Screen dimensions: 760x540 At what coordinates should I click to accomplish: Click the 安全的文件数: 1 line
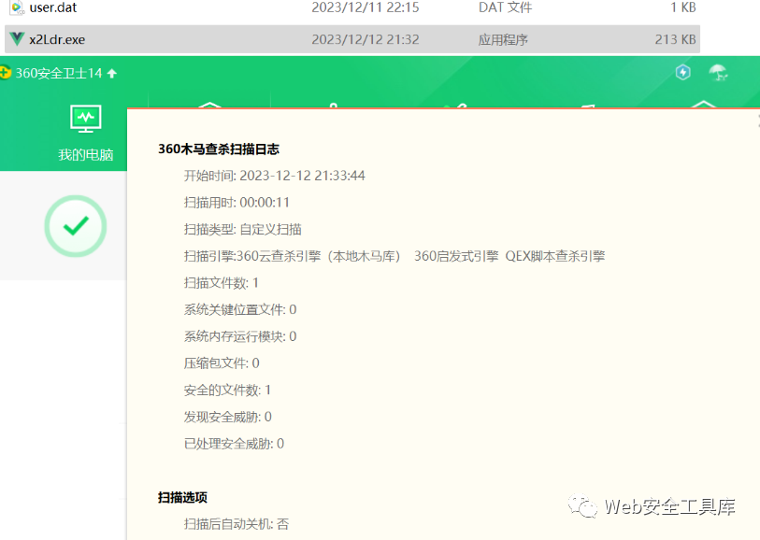227,390
